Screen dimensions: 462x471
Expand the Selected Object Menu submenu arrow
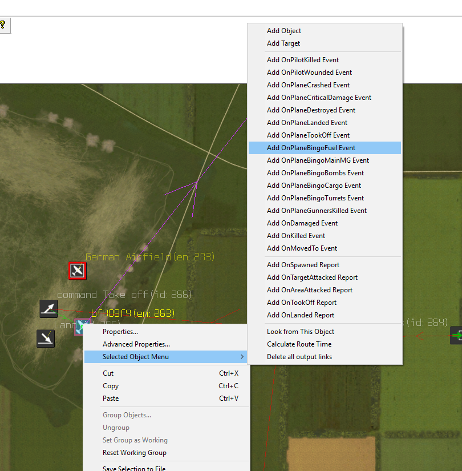coord(242,357)
